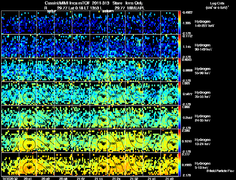Viewport: 236px width, 180px height.
Task: Click the 21:07 time axis label
Action: point(81,179)
